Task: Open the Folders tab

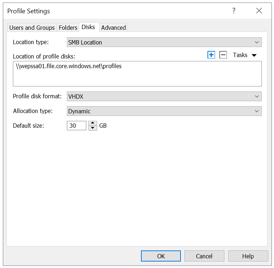Action: 68,28
